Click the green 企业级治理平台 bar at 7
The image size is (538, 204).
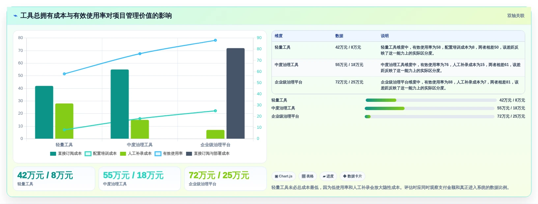click(215, 134)
